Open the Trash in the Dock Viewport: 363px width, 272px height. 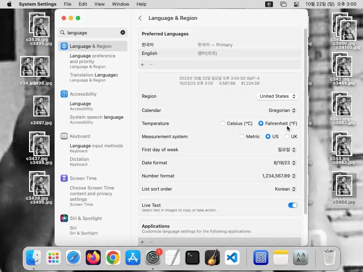[x=329, y=257]
